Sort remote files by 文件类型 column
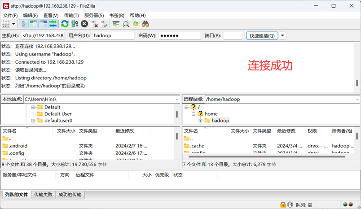The width and height of the screenshot is (361, 209). tap(263, 131)
